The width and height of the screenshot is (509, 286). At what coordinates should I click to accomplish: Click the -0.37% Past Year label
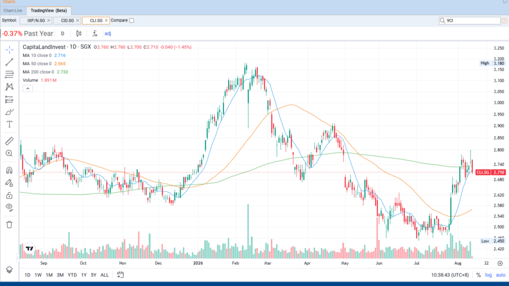click(x=27, y=33)
